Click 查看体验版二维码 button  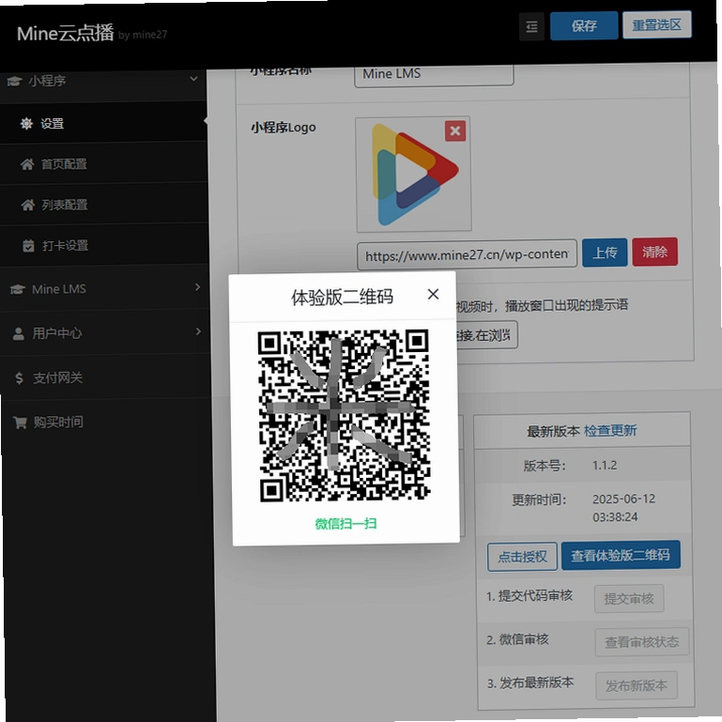(x=621, y=555)
